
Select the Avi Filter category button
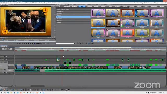click(75, 7)
